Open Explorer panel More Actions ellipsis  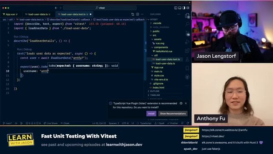coord(179,14)
